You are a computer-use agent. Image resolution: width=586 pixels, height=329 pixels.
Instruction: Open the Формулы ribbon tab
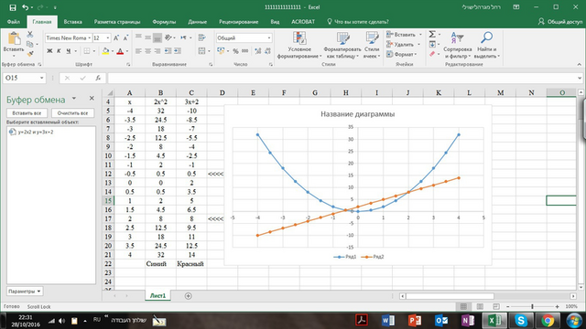coord(164,22)
